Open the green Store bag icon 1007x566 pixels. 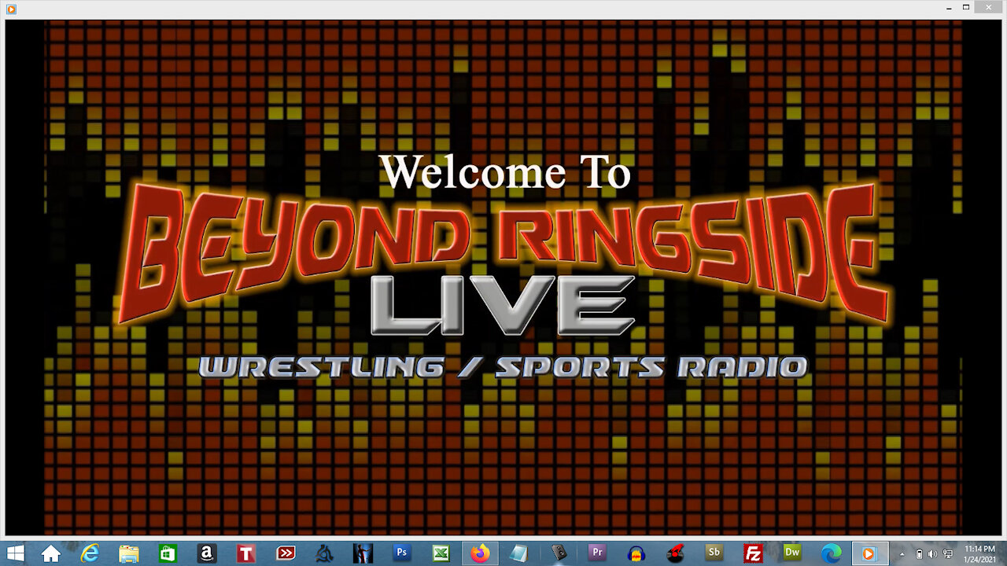(168, 553)
